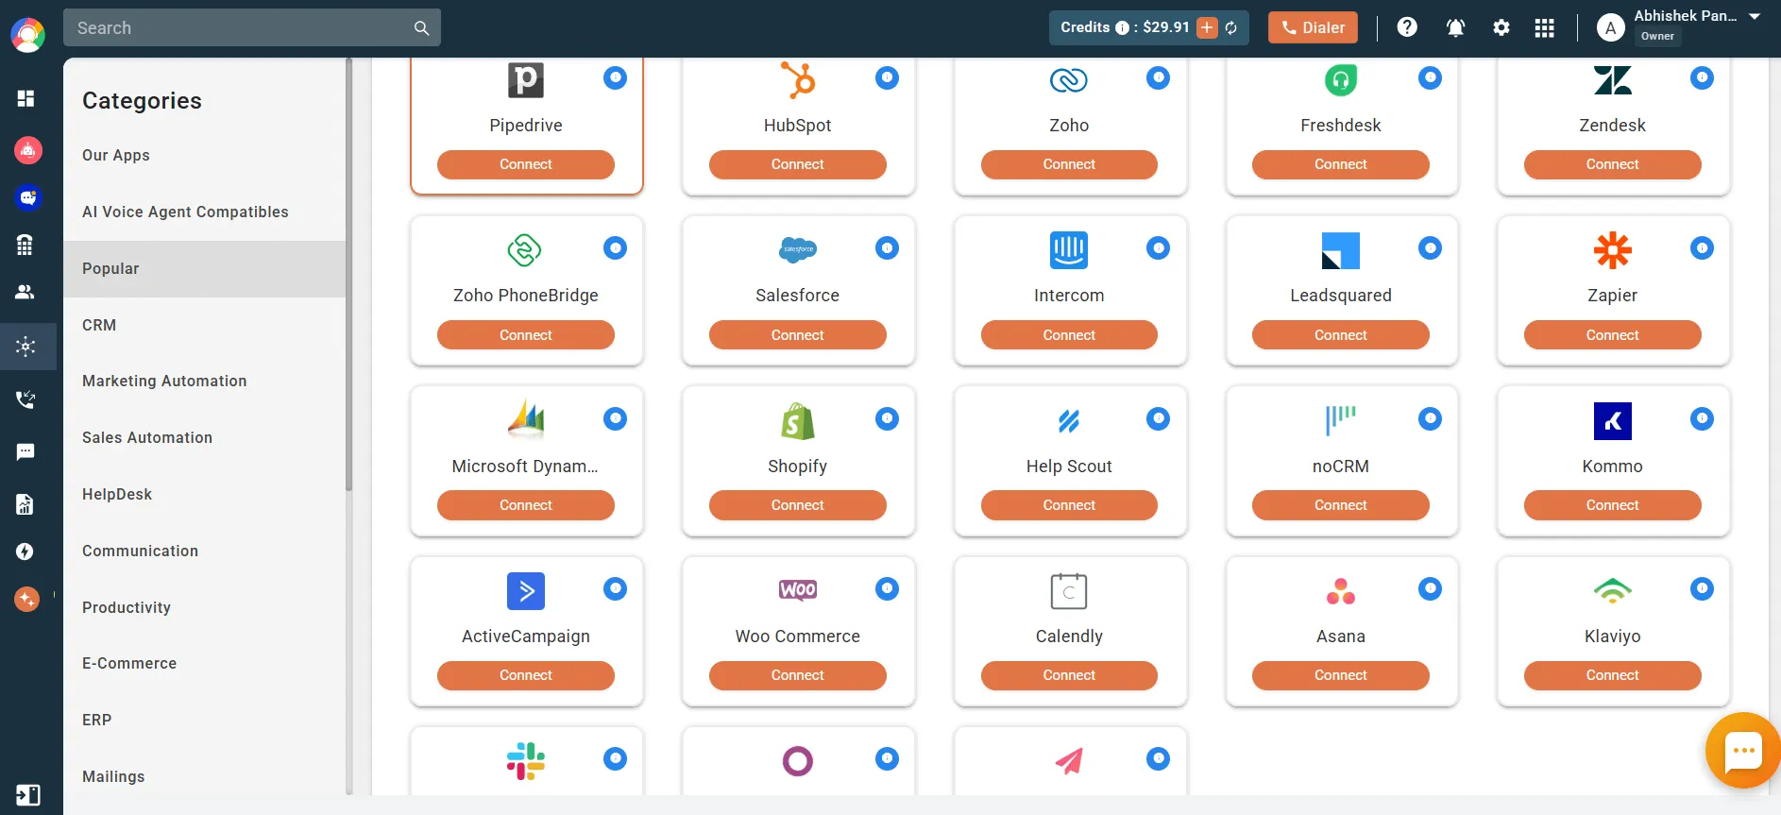Expand the Abhishek Pan... account dropdown arrow
Screen dimensions: 1781x815
pyautogui.click(x=1755, y=17)
